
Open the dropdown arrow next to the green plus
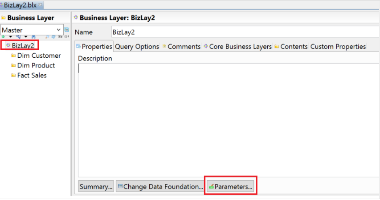click(10, 37)
